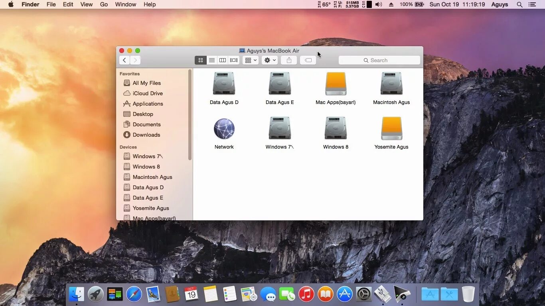Viewport: 545px width, 306px height.
Task: Open the Finder menu
Action: tap(30, 4)
